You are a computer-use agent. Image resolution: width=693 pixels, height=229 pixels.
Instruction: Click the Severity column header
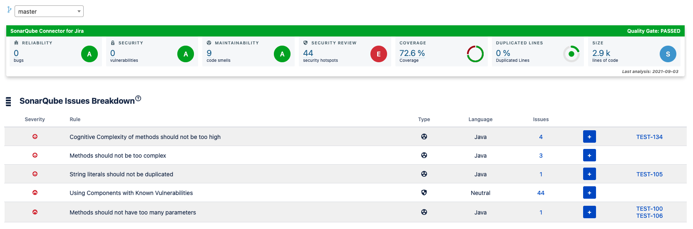coord(35,119)
